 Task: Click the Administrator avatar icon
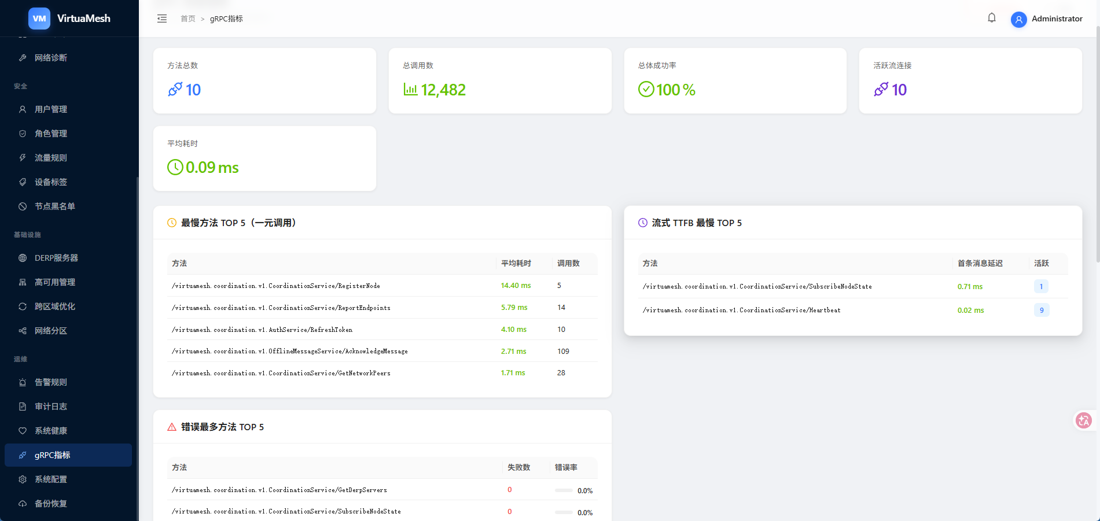1018,19
